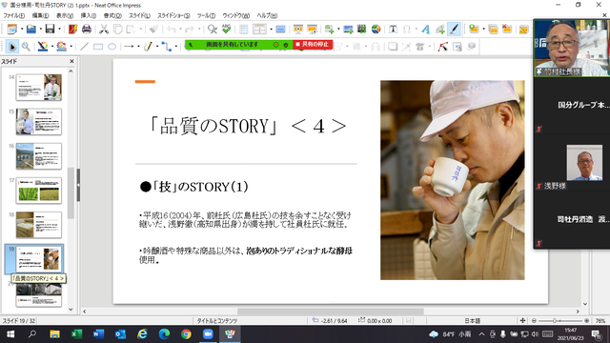Open the Curves and Polygons dropdown

pyautogui.click(x=157, y=47)
